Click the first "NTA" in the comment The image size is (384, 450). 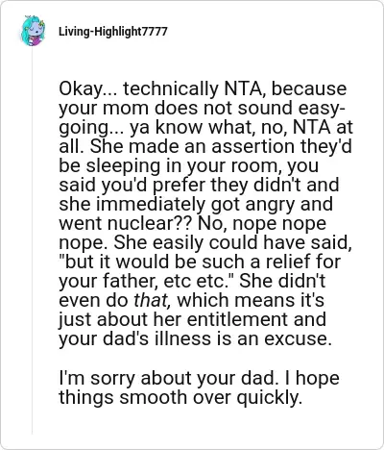[244, 88]
